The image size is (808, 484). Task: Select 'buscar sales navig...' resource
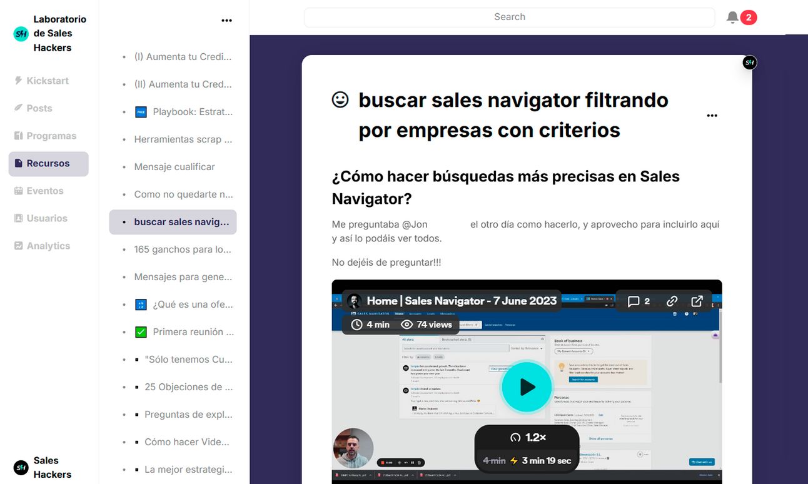173,222
